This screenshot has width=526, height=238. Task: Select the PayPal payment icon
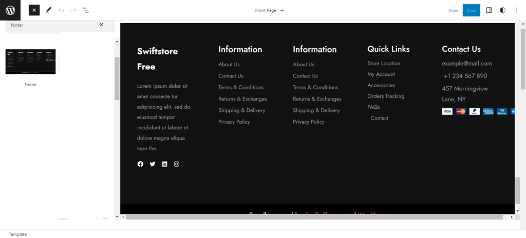(475, 111)
